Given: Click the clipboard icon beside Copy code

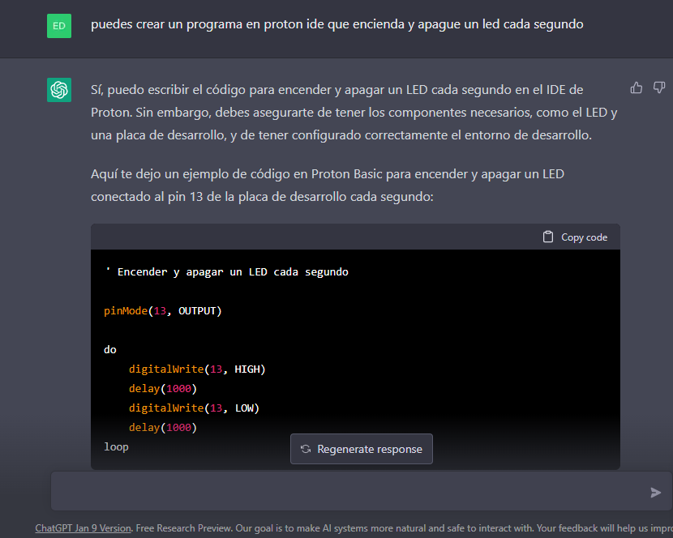Looking at the screenshot, I should (548, 237).
